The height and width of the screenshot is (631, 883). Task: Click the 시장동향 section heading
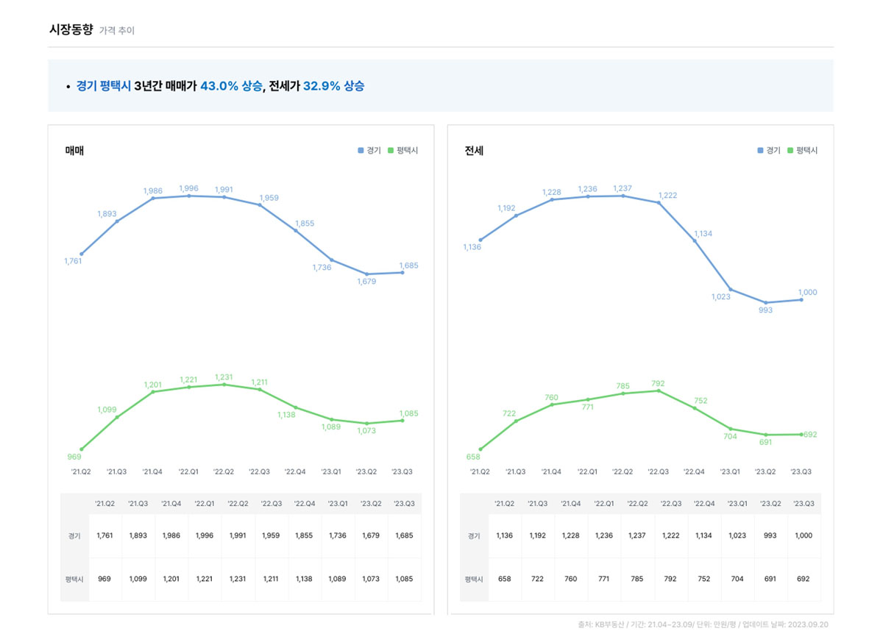pos(71,30)
